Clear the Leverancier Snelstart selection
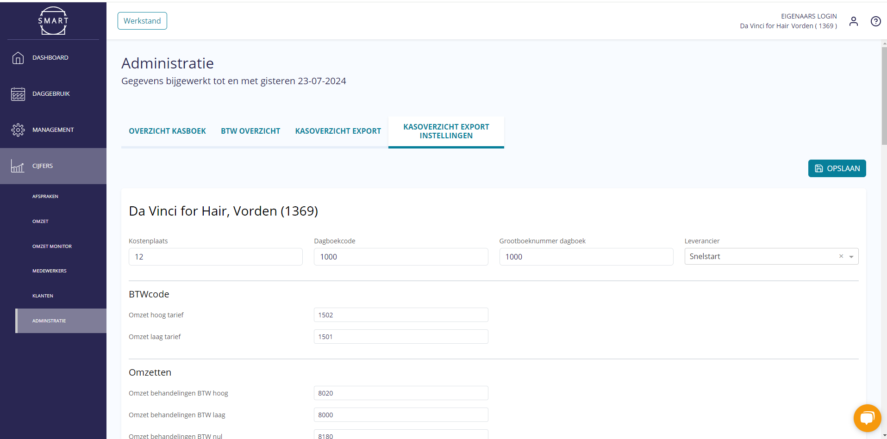Viewport: 887px width, 439px height. pos(841,256)
